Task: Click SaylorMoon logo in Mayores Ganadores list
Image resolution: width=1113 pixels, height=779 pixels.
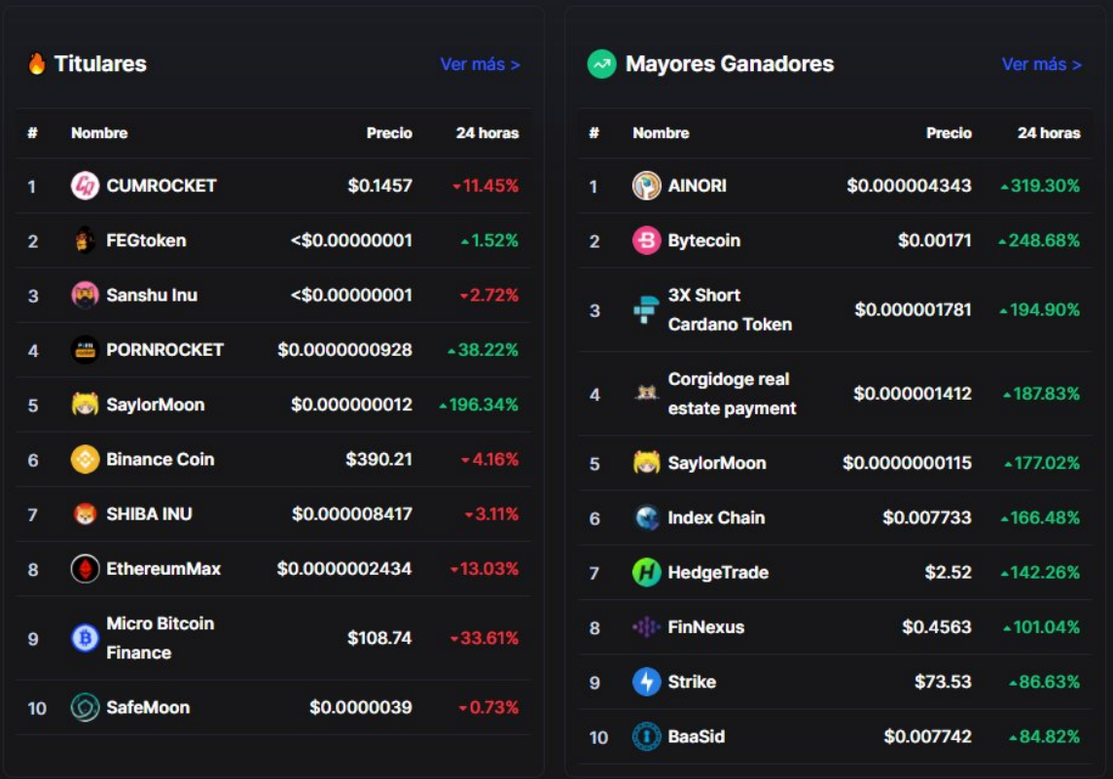Action: tap(646, 463)
